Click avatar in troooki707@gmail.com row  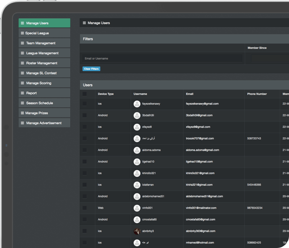[x=137, y=139]
